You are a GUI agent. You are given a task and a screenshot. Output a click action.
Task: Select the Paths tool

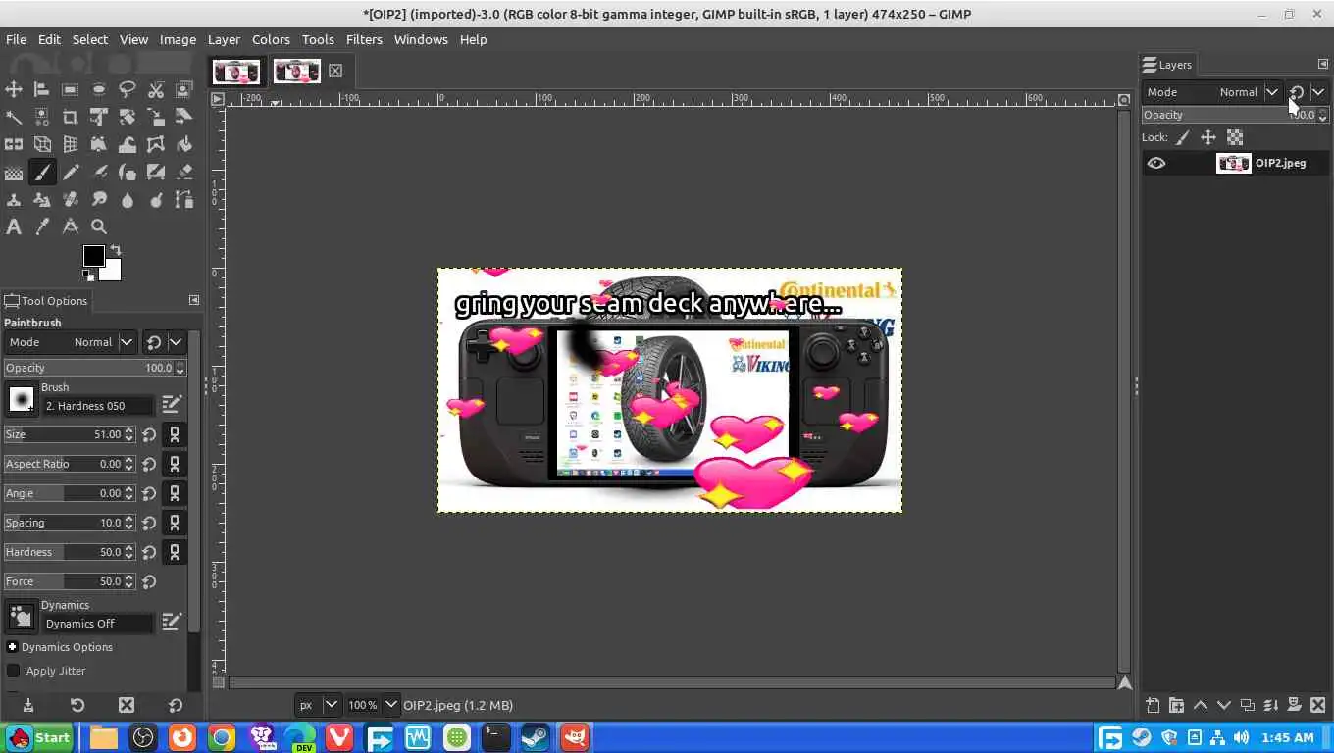[184, 200]
